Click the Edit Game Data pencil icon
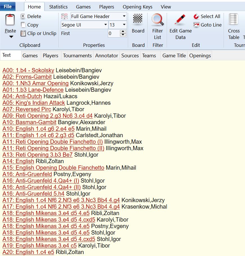This screenshot has width=245, height=256. coord(180,20)
